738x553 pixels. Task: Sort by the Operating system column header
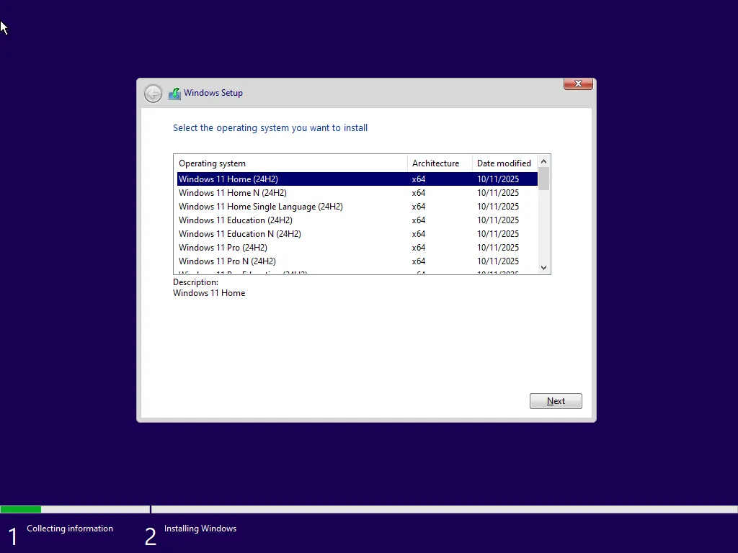pyautogui.click(x=213, y=163)
